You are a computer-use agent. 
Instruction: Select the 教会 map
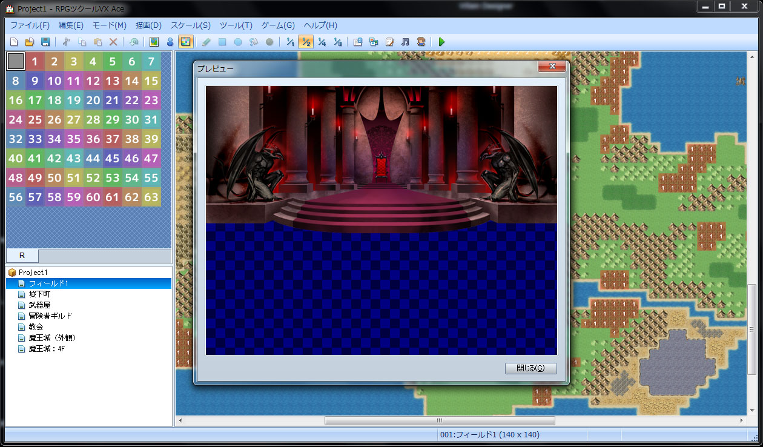click(36, 327)
